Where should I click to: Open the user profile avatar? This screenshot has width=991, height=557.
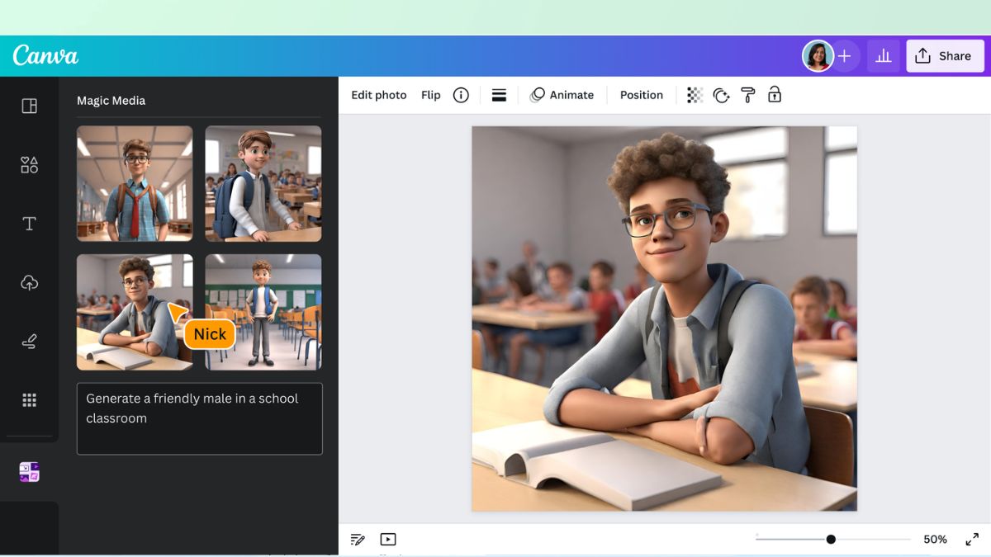[818, 56]
